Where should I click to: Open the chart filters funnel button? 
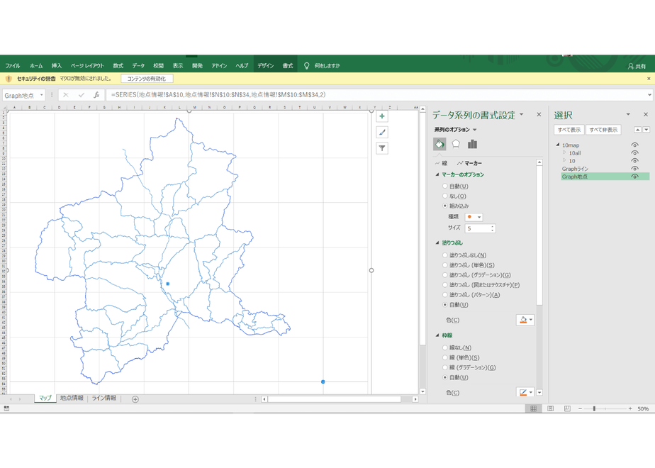pos(382,148)
